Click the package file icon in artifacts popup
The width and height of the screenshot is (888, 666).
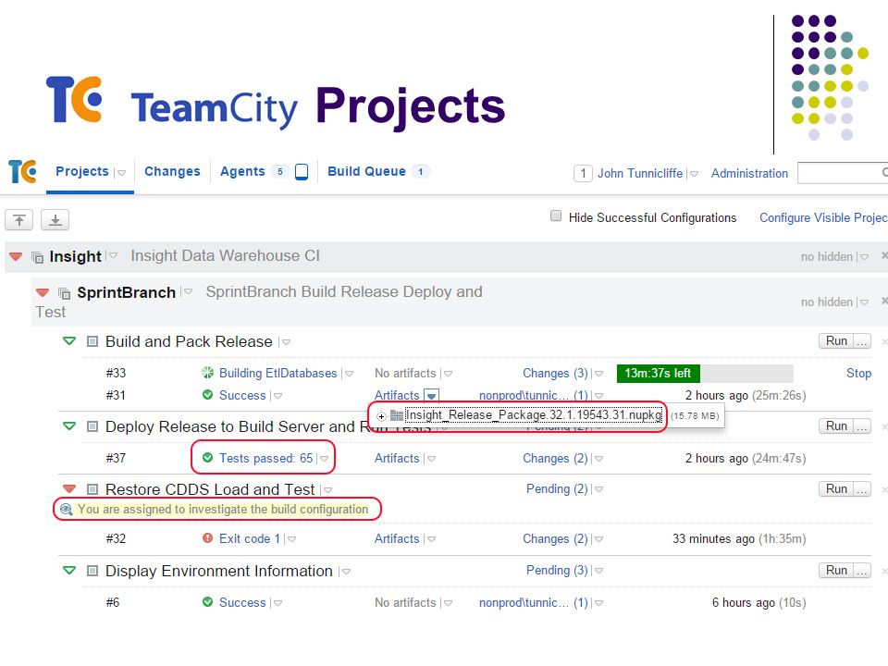tap(397, 415)
